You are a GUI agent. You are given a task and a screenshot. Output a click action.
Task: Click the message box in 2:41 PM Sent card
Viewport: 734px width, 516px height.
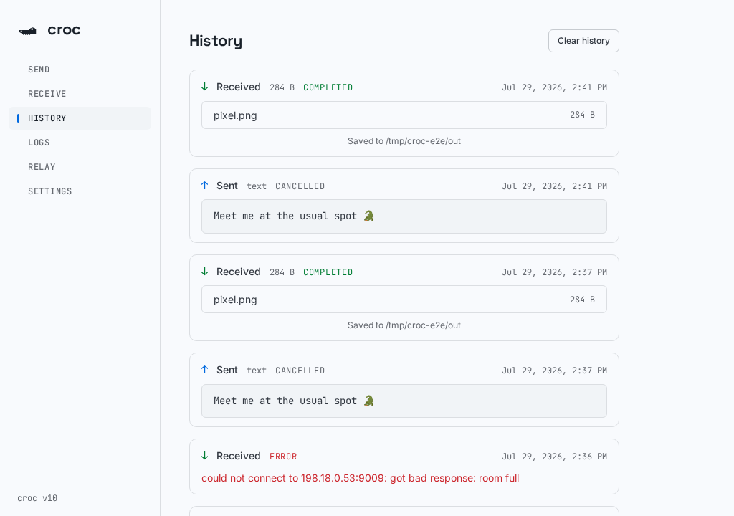[x=404, y=216]
